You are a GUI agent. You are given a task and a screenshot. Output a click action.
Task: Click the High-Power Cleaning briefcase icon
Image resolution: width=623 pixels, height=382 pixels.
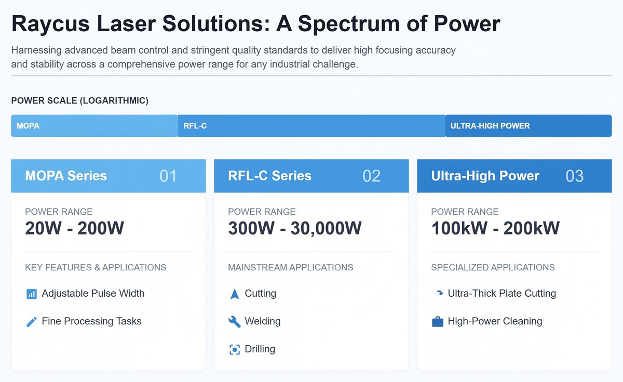coord(438,322)
